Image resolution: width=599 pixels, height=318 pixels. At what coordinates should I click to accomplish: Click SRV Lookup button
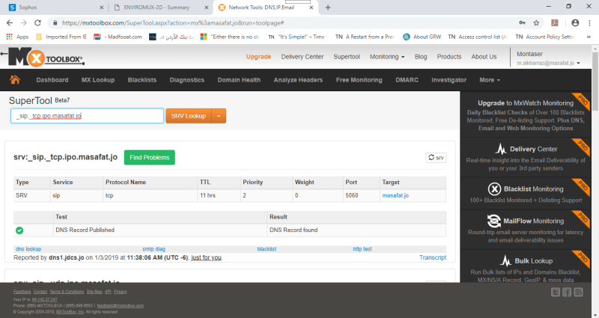click(x=189, y=116)
